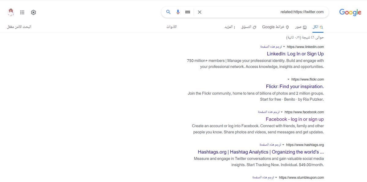Start voice search with microphone icon
Viewport: 367px width, 182px height.
point(178,12)
